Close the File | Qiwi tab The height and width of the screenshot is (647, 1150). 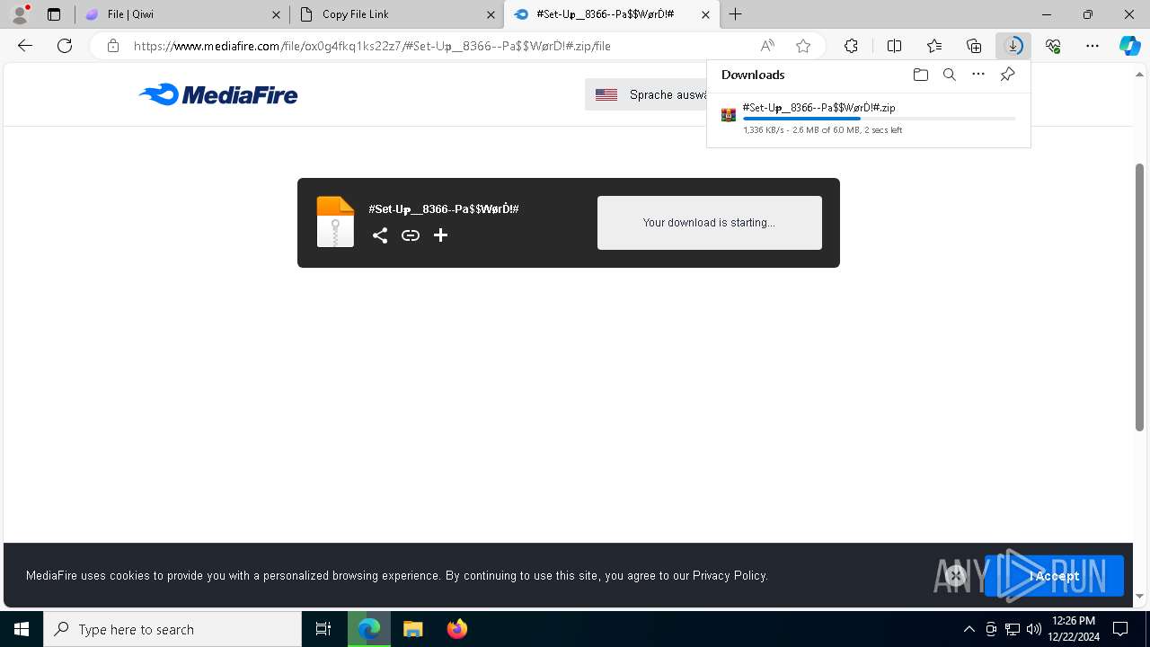coord(277,14)
